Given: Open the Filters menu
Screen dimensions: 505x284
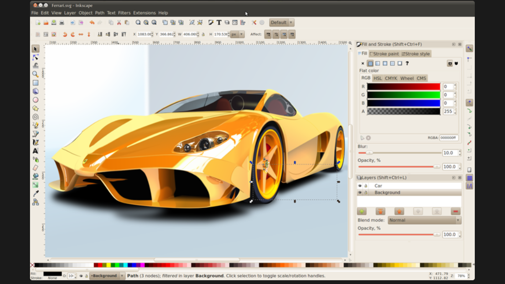Looking at the screenshot, I should (x=124, y=13).
